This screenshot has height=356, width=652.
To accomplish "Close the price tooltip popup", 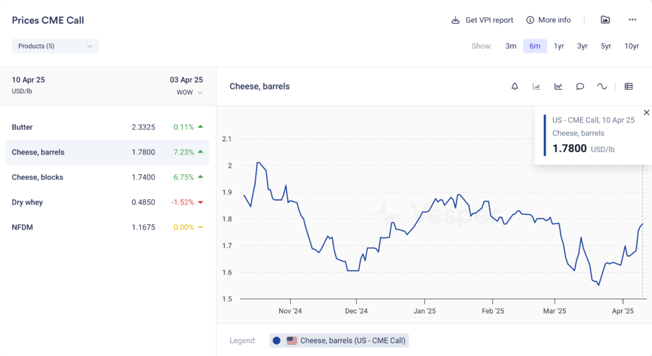I will pos(646,113).
